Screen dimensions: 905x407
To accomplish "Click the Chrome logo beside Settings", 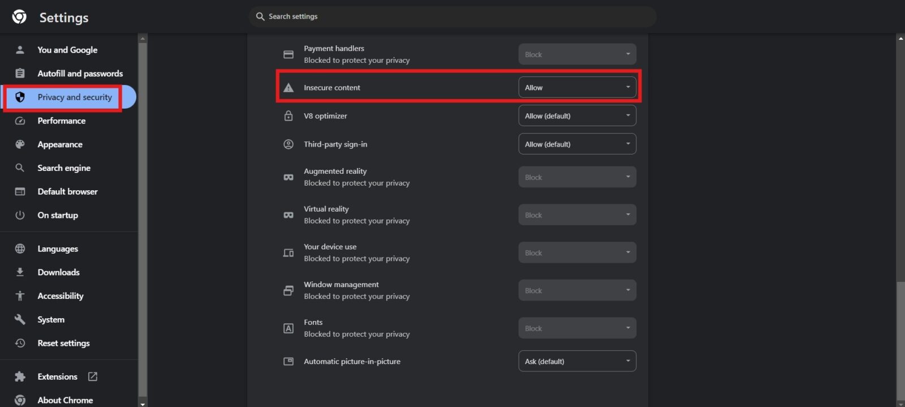I will 19,17.
